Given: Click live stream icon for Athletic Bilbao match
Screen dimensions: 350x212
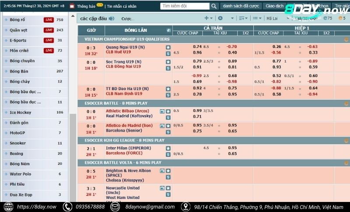Looking at the screenshot, I should [162, 111].
